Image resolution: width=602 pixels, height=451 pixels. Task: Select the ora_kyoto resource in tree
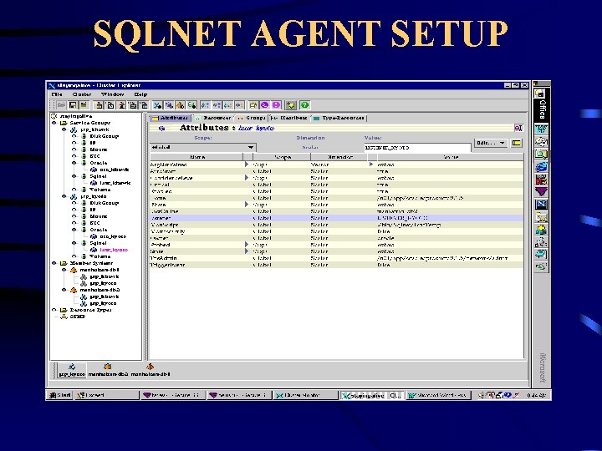tap(113, 236)
